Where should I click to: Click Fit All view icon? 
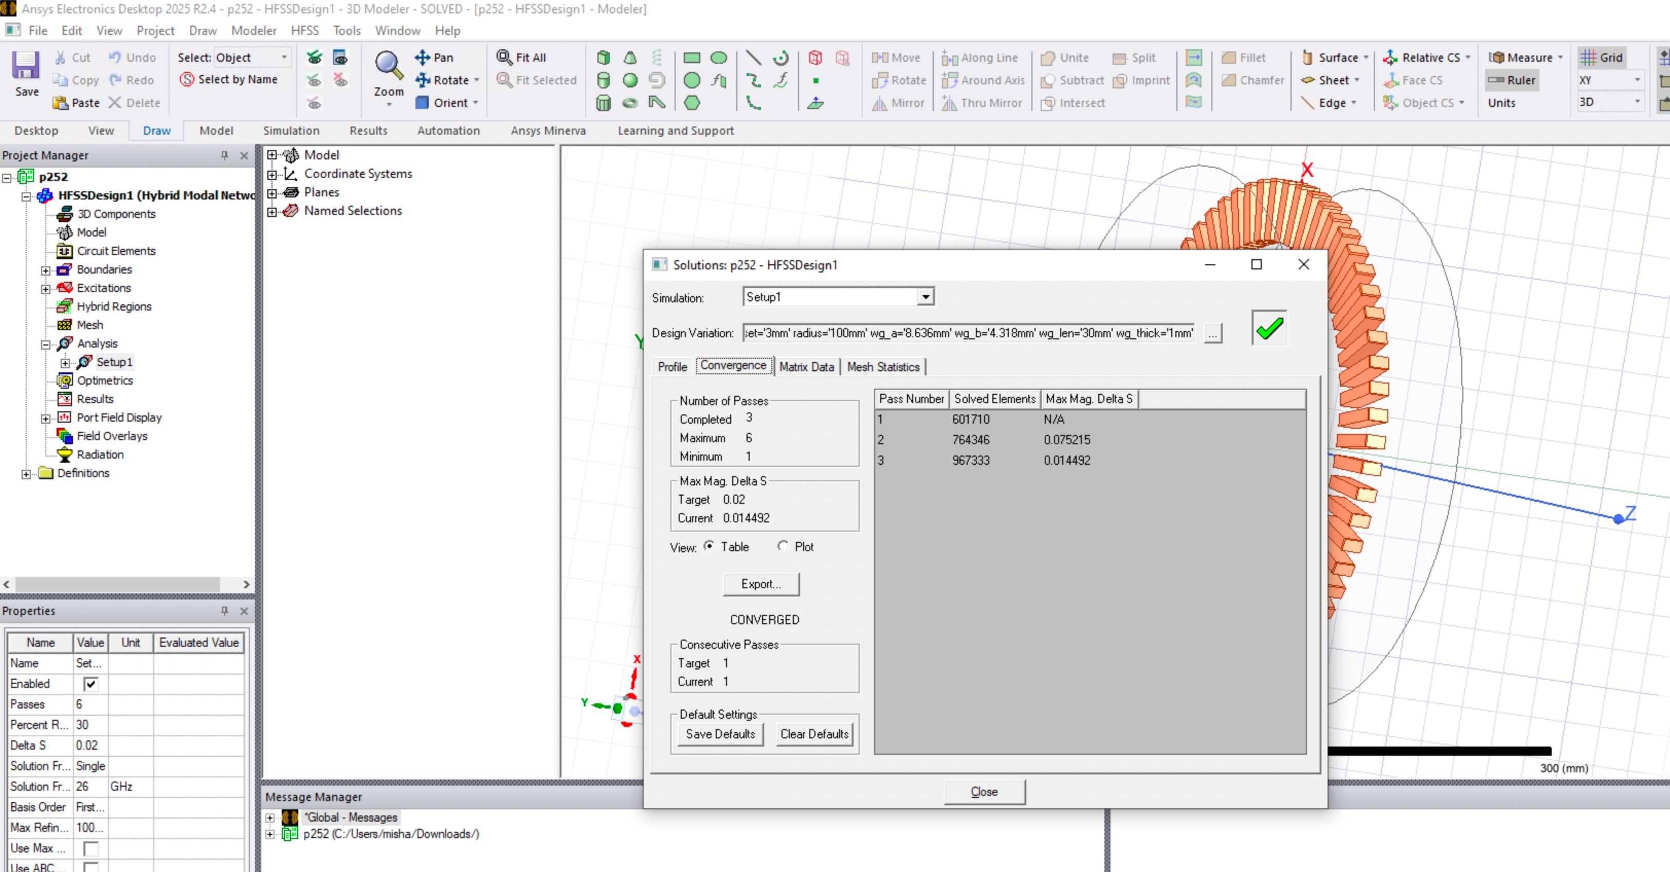click(504, 57)
